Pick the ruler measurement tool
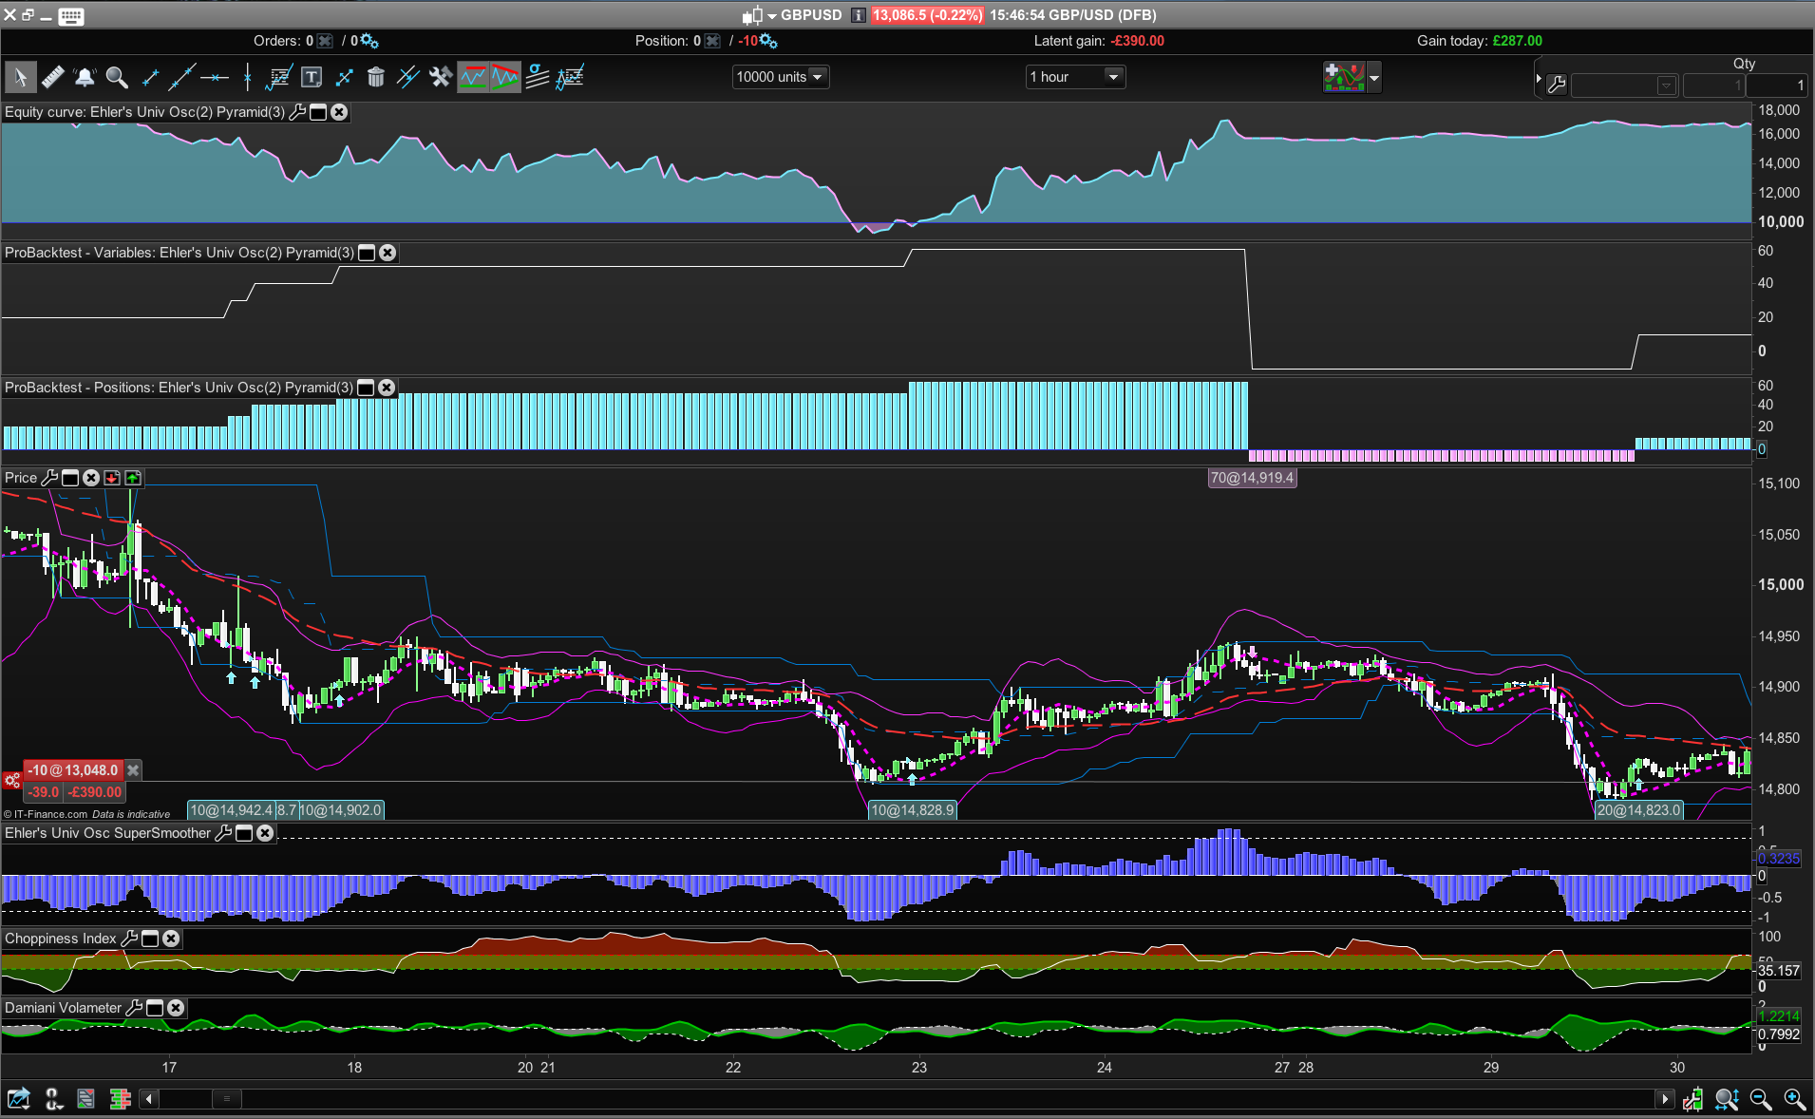Image resolution: width=1815 pixels, height=1119 pixels. click(x=53, y=77)
